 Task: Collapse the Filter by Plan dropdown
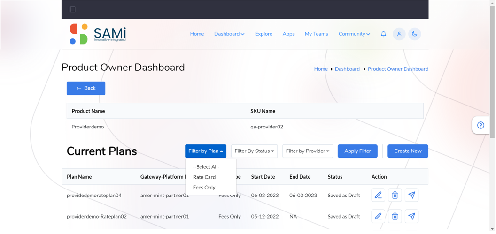(x=206, y=151)
